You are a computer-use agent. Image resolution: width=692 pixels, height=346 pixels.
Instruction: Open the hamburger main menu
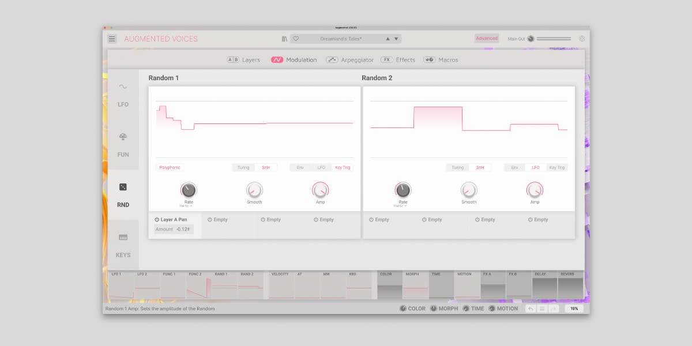click(x=112, y=39)
